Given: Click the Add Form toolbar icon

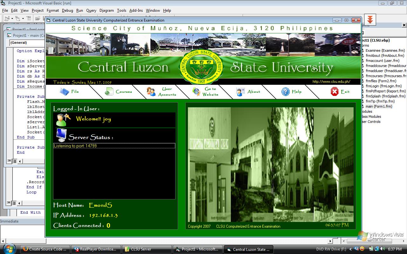Looking at the screenshot, I should (x=18, y=18).
